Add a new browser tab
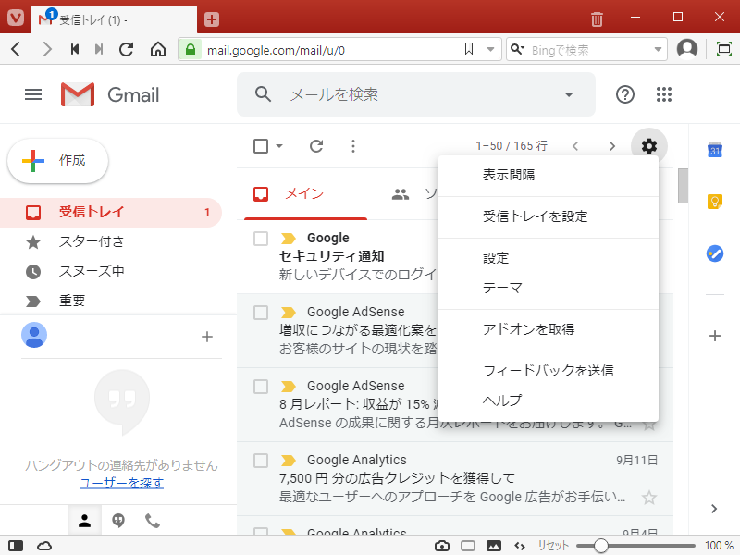The width and height of the screenshot is (740, 555). click(212, 19)
